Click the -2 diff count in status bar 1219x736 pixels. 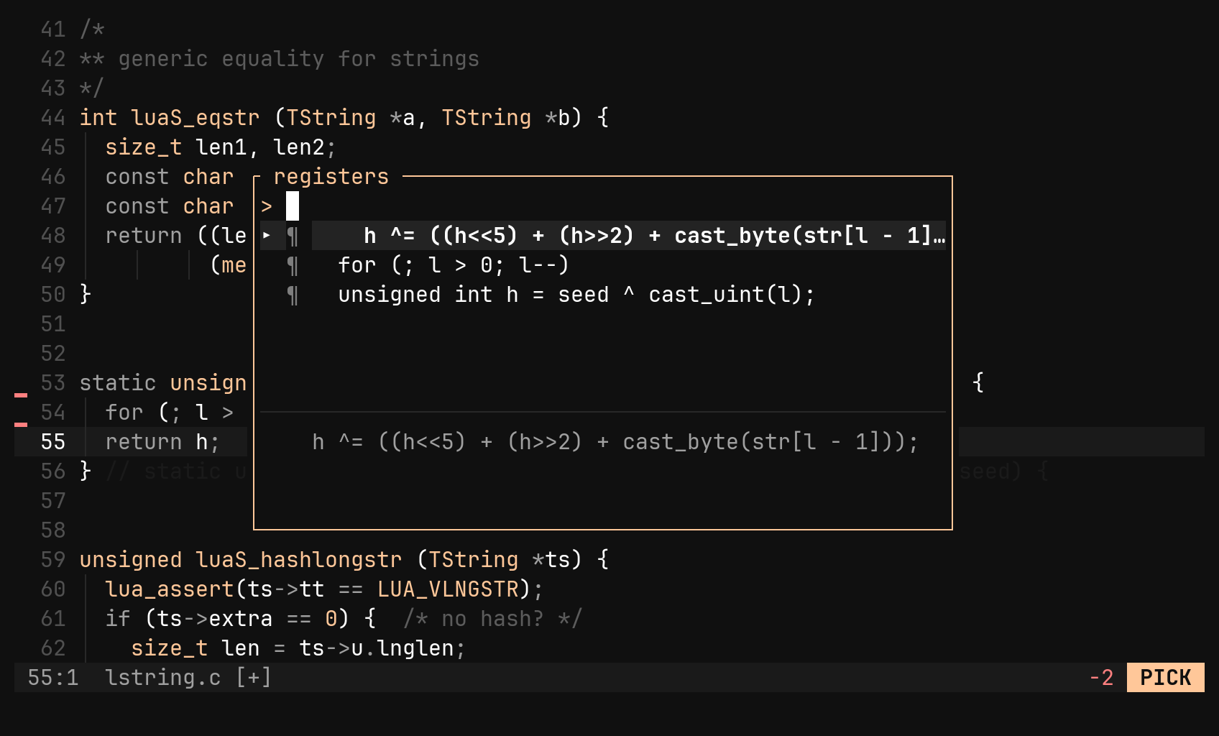[1101, 677]
